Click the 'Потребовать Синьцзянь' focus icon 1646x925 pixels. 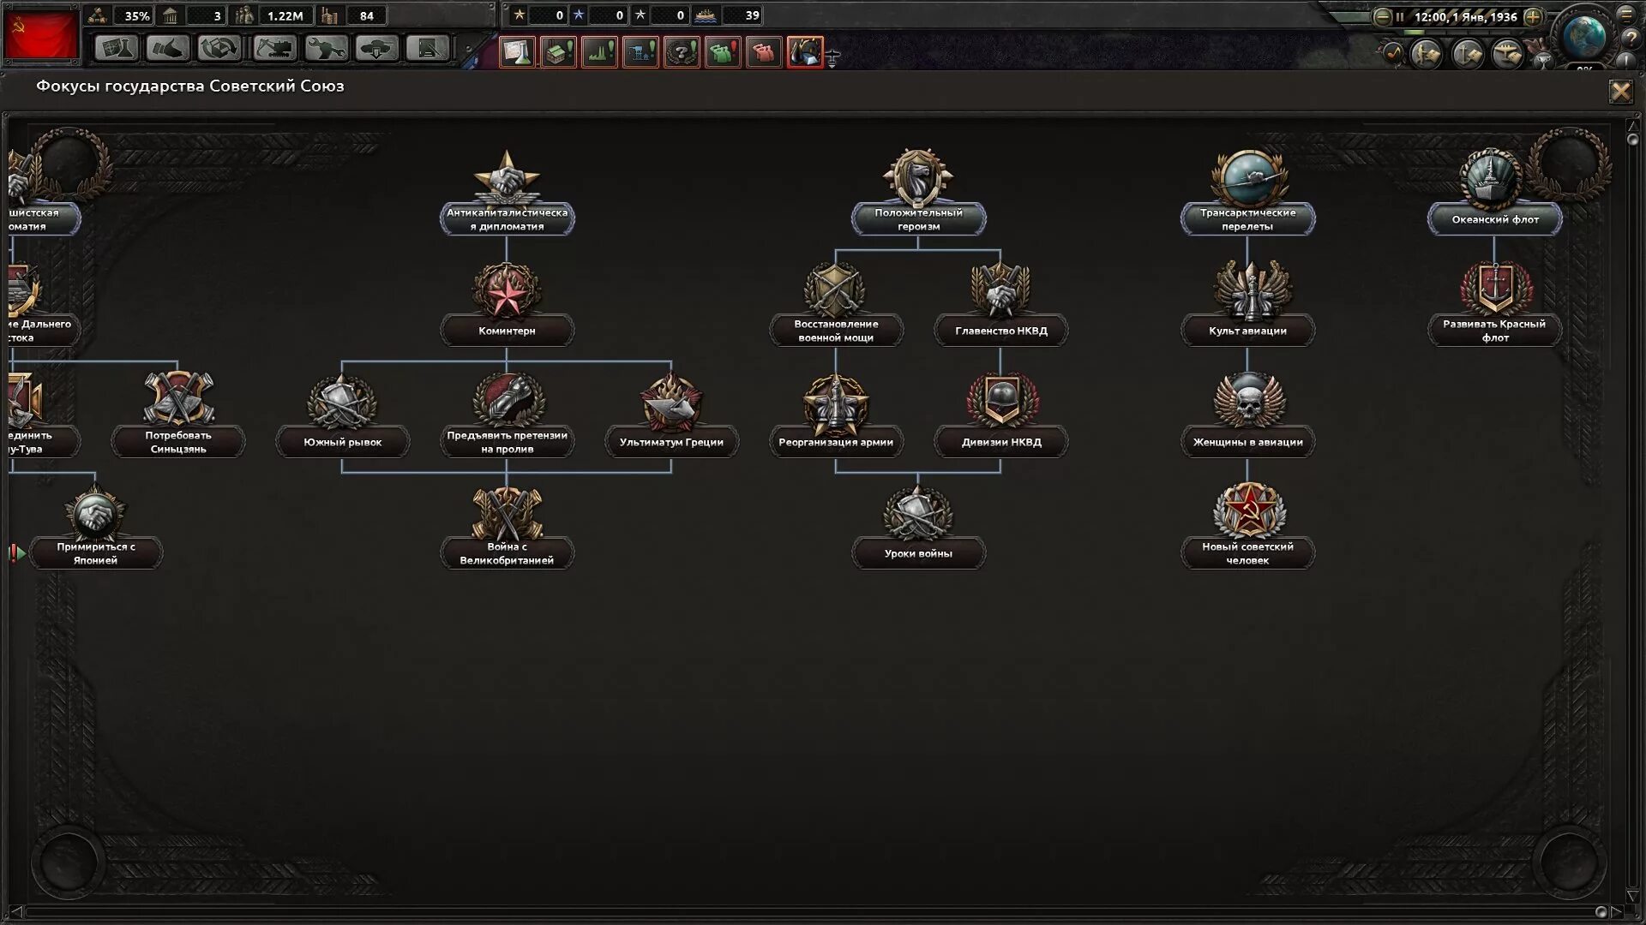pos(177,399)
